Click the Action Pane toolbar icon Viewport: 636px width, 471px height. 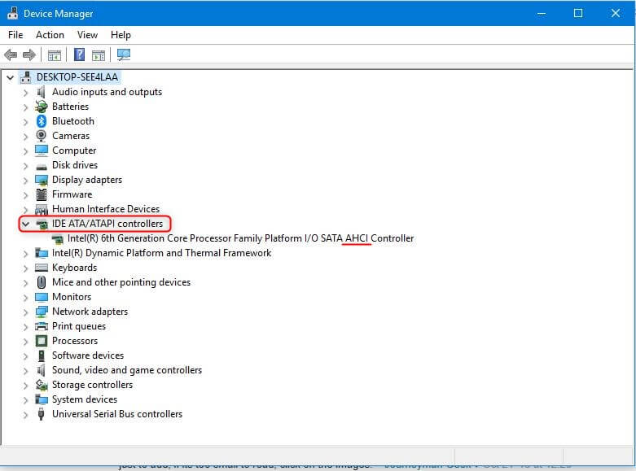click(x=99, y=55)
